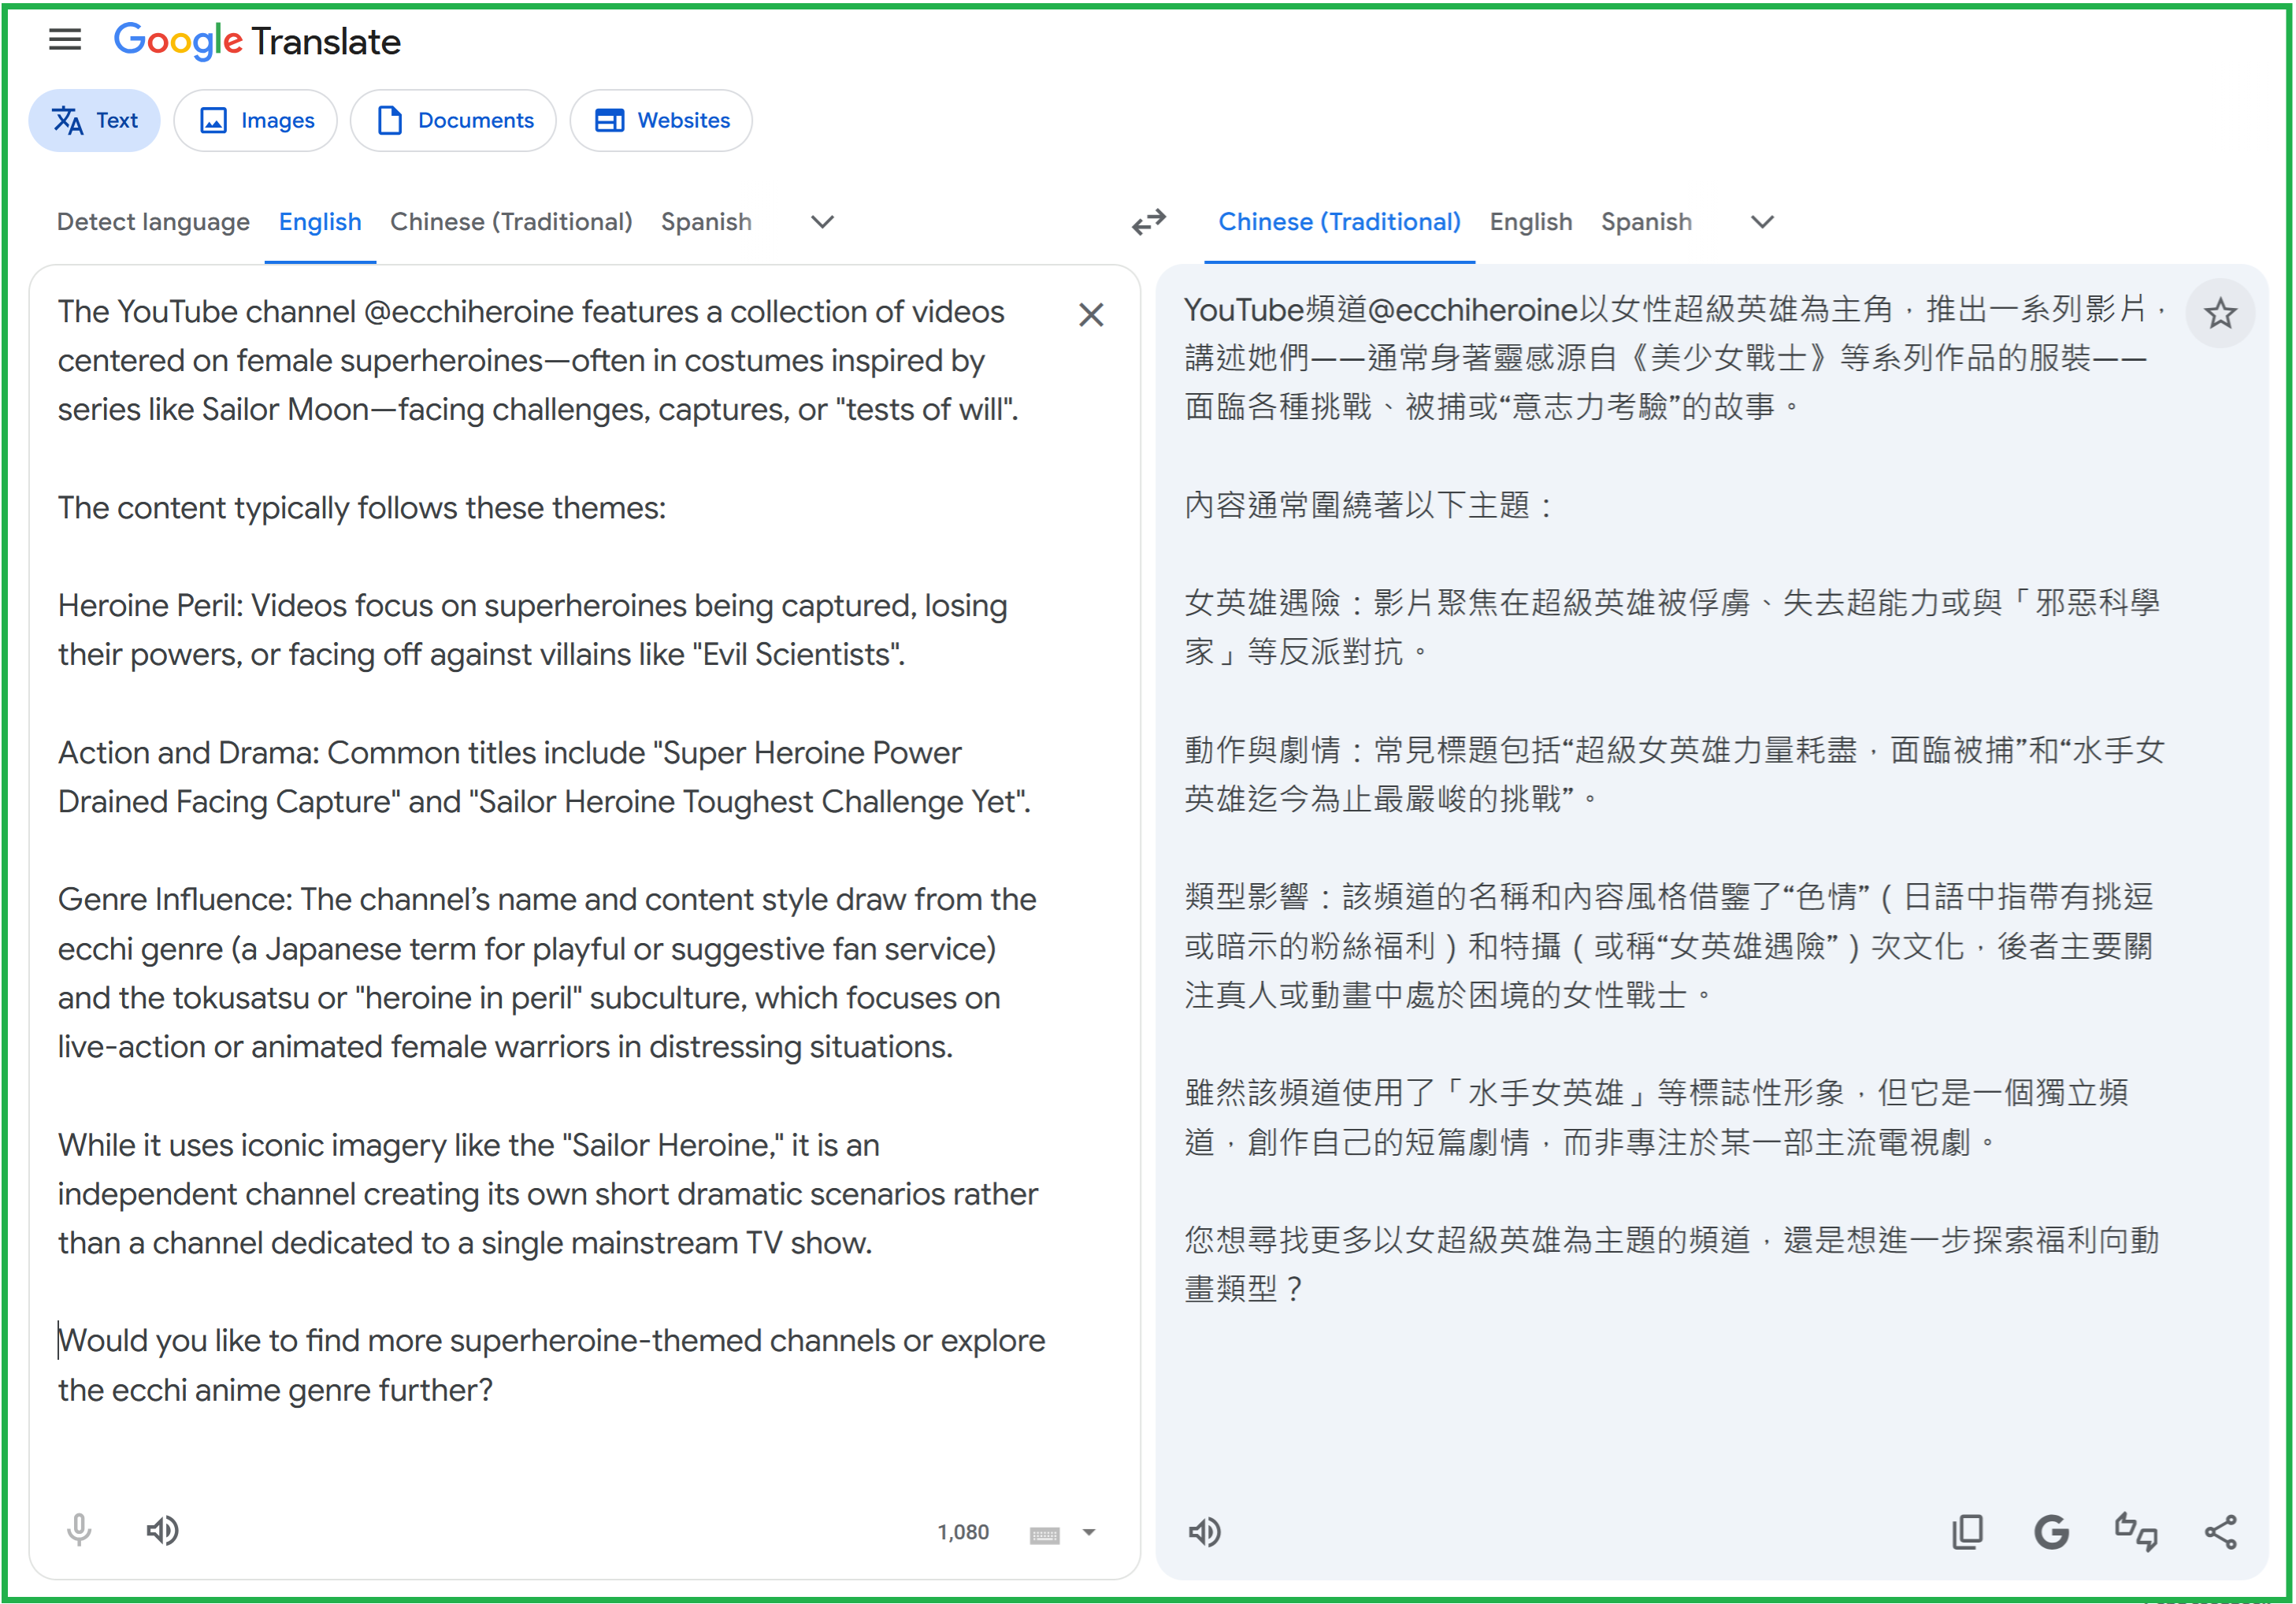This screenshot has width=2296, height=1604.
Task: Listen to the Chinese translation
Action: (1205, 1531)
